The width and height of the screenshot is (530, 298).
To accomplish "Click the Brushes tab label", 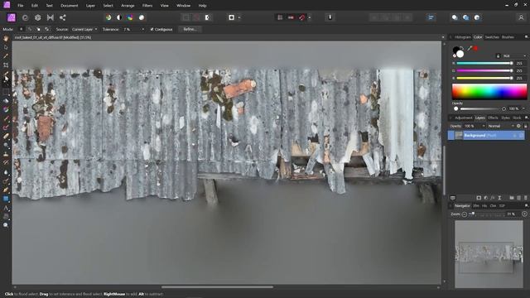I will (x=508, y=37).
